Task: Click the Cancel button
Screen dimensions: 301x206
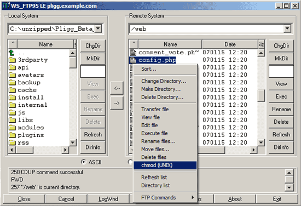Action: [x=66, y=199]
